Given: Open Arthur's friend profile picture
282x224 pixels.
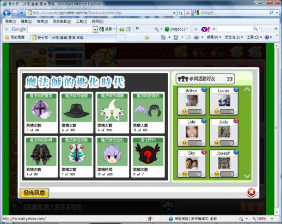Looking at the screenshot, I should tap(192, 100).
